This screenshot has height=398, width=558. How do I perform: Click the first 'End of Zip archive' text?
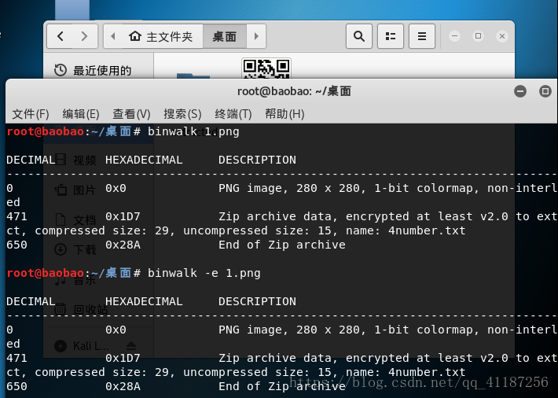click(x=282, y=245)
